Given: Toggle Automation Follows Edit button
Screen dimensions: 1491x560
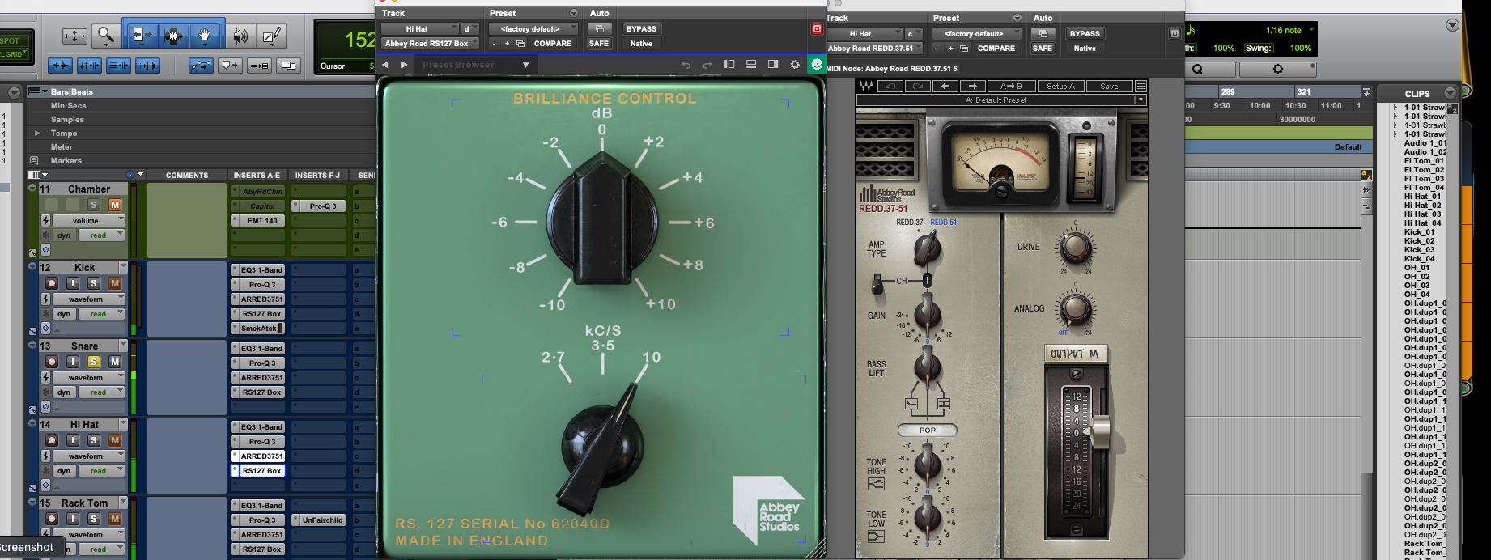Looking at the screenshot, I should point(201,66).
